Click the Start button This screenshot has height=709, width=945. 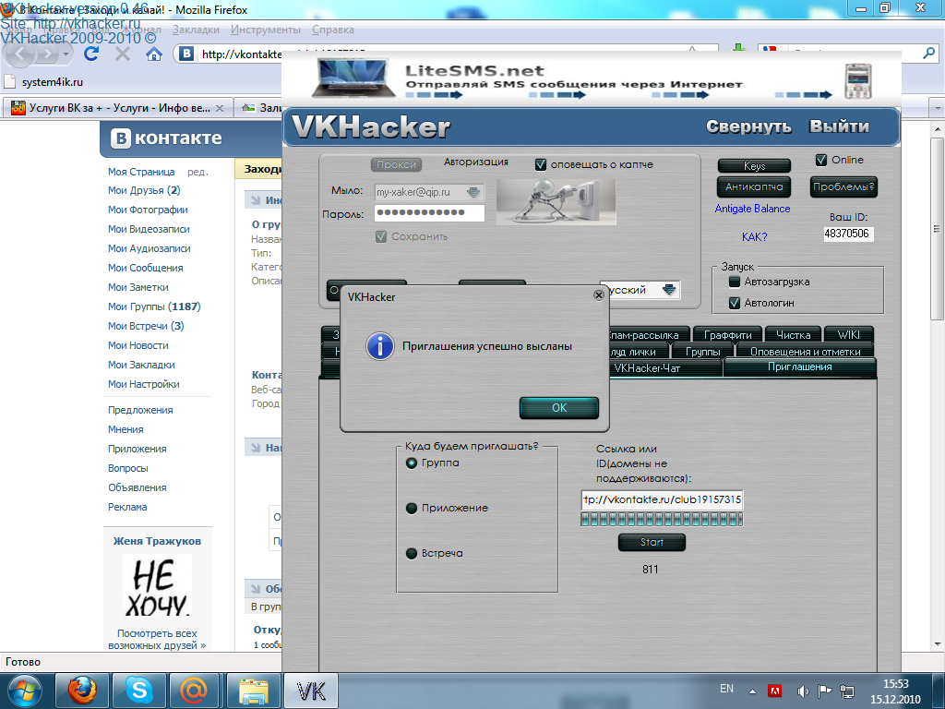point(652,542)
